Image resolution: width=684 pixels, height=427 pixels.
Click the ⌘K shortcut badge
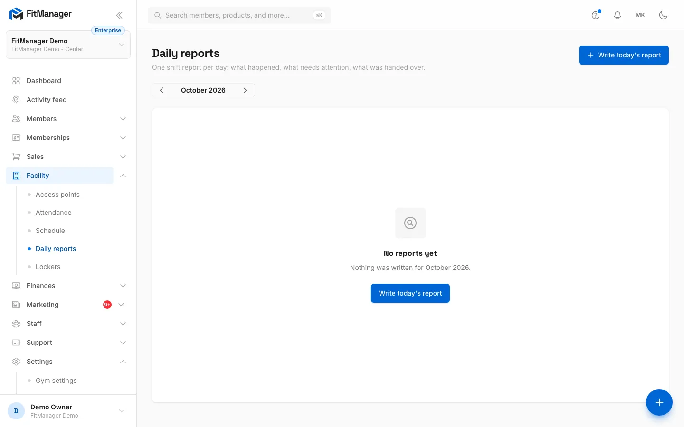[x=319, y=15]
